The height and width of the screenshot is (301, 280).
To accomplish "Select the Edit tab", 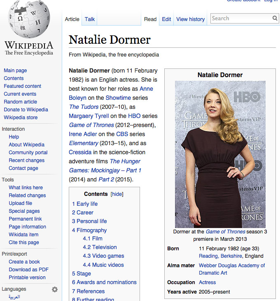I will [166, 19].
